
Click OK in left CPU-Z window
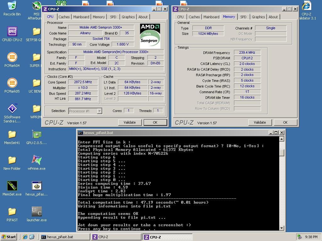[155, 122]
